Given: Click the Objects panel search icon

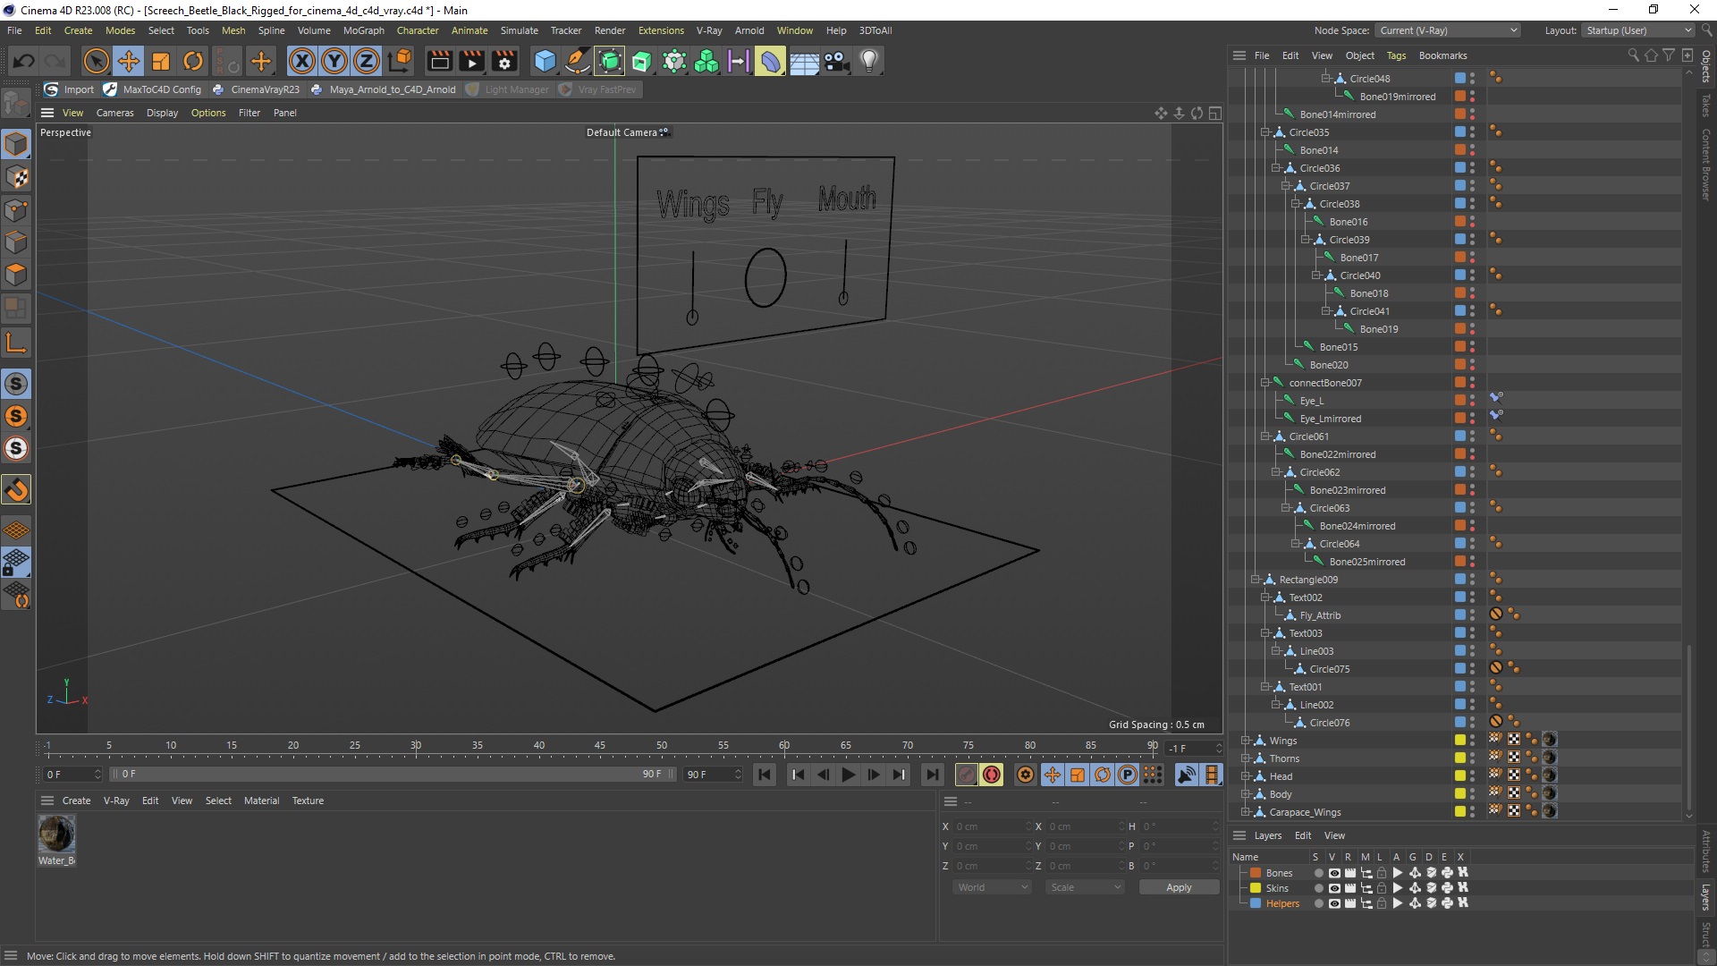Looking at the screenshot, I should tap(1634, 55).
